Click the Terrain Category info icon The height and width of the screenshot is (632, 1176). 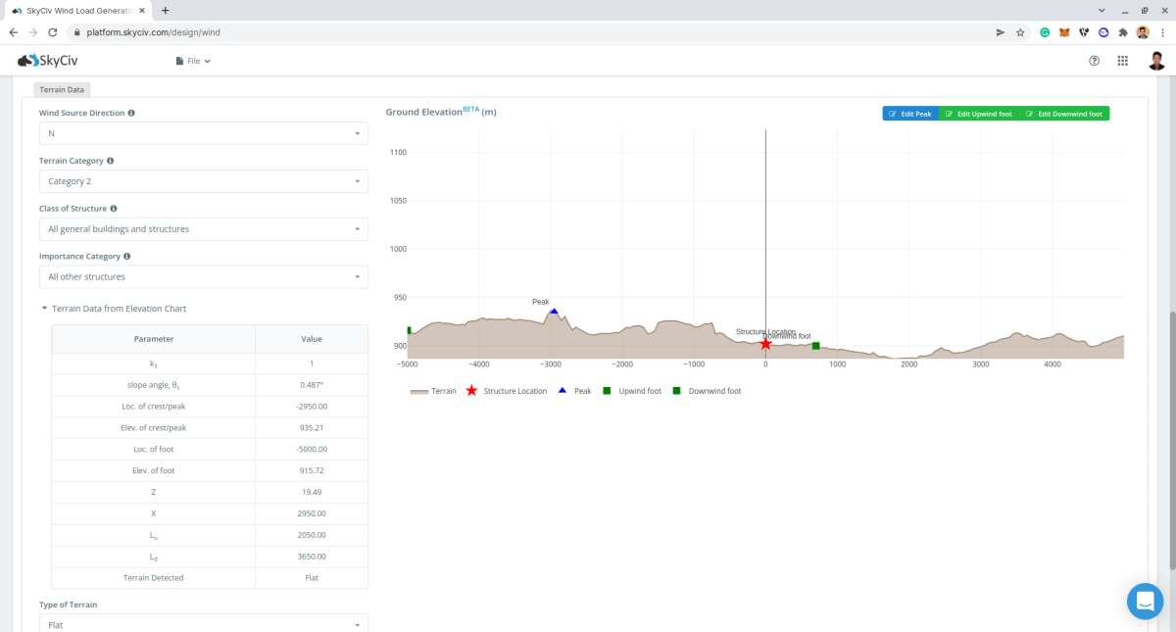click(x=109, y=160)
